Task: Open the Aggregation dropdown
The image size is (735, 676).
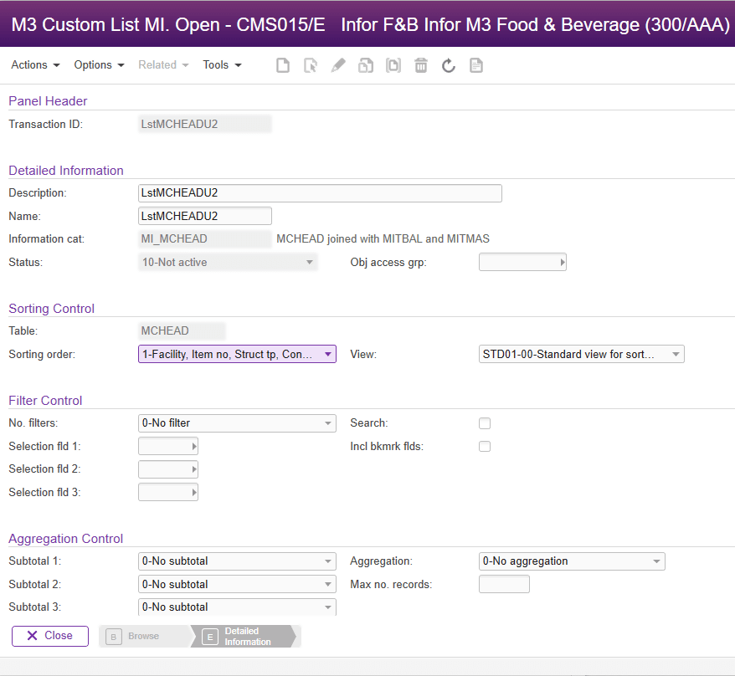Action: pos(656,561)
